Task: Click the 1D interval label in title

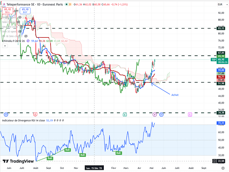Action: (x=39, y=4)
